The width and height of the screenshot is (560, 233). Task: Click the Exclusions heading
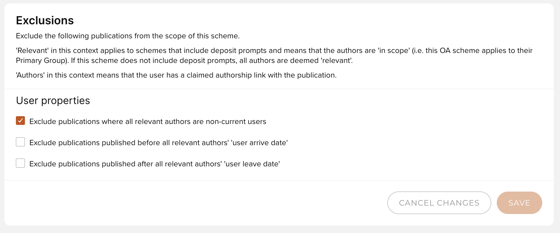(45, 21)
